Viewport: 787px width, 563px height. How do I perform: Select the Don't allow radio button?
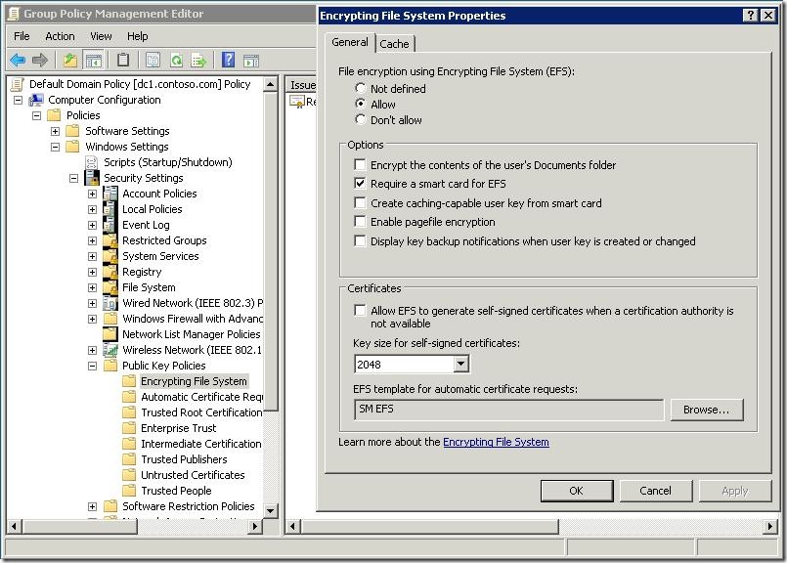tap(360, 119)
